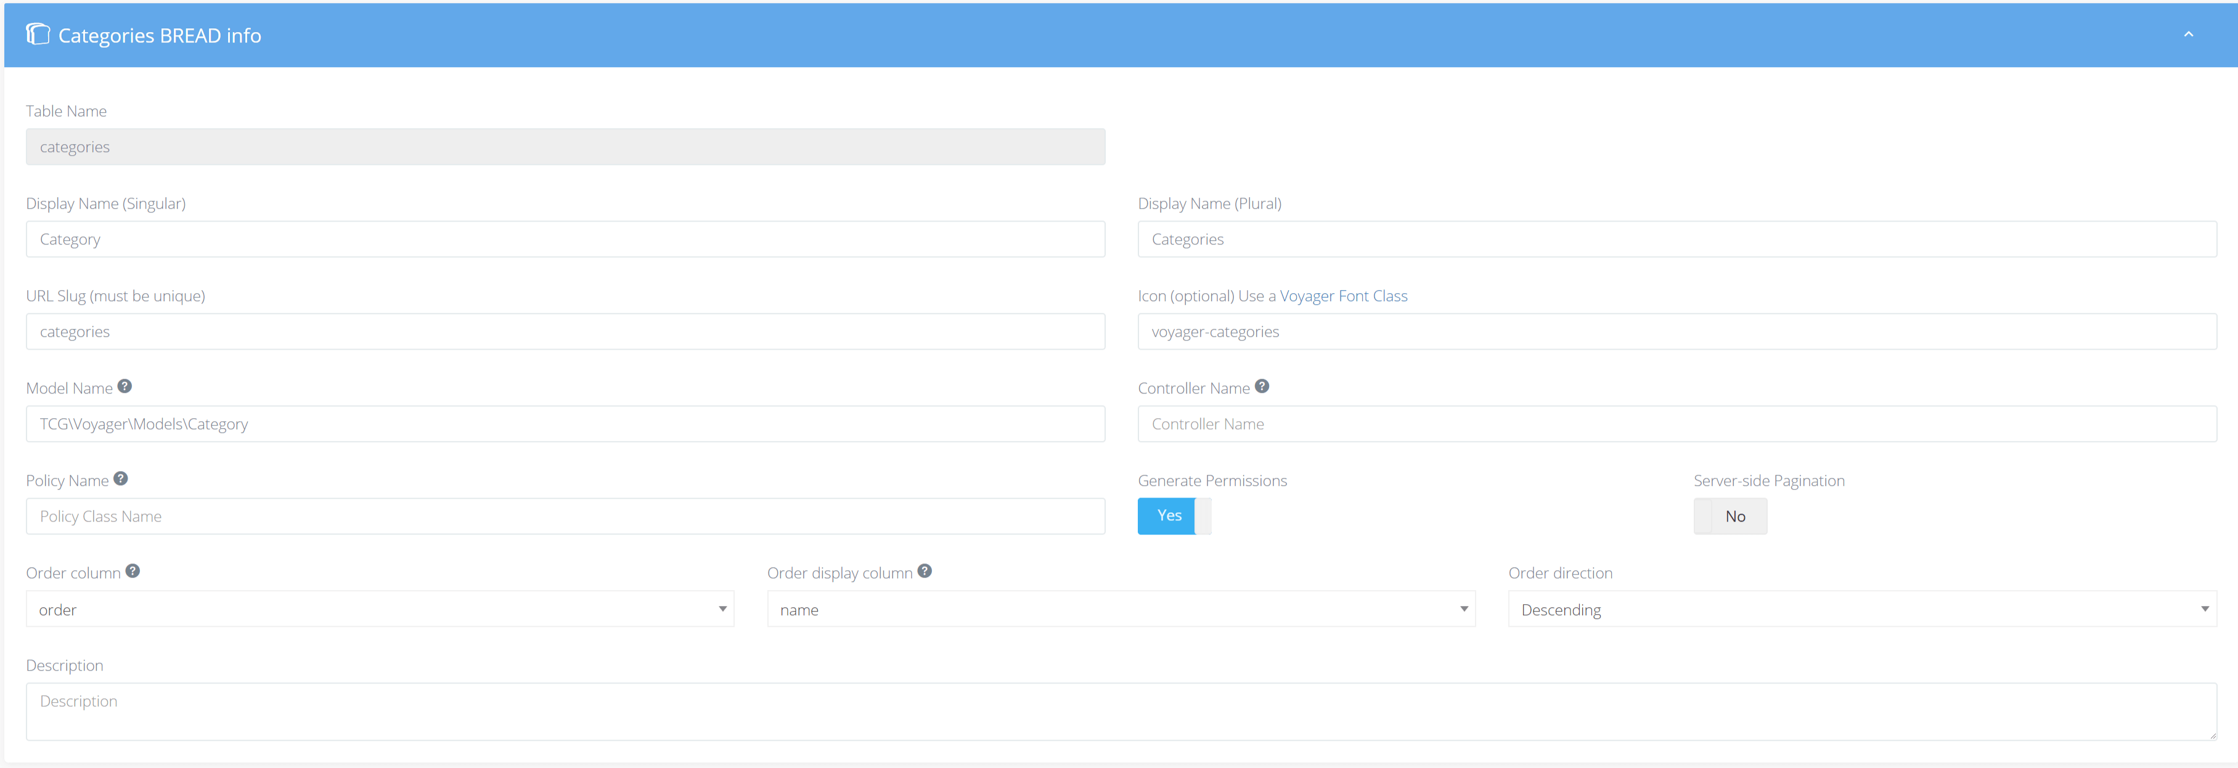2238x768 pixels.
Task: Click help icon beside Order column
Action: point(133,571)
